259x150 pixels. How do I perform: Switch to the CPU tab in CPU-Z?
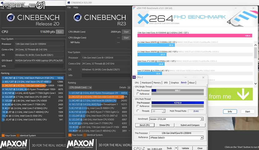(x=137, y=82)
